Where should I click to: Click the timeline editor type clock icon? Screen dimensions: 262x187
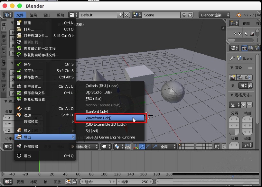(x=8, y=182)
